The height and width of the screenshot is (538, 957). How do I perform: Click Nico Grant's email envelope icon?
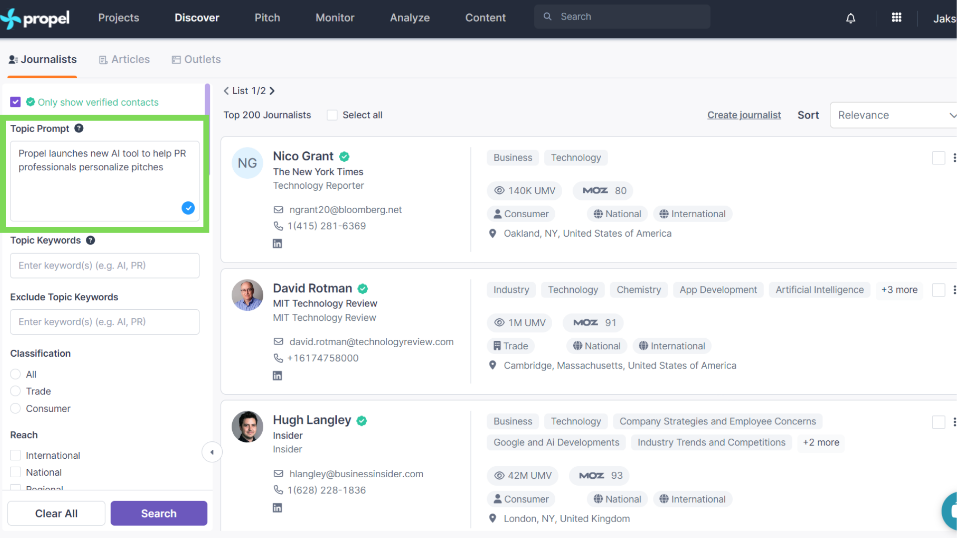[x=278, y=210]
